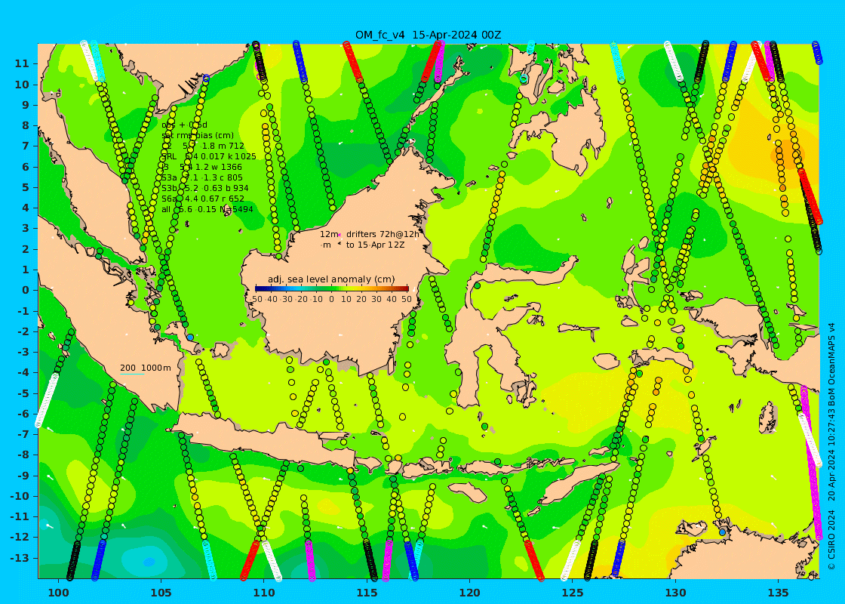Click the '200 1000m' bathymetry legend label
The image size is (845, 604).
pyautogui.click(x=145, y=368)
